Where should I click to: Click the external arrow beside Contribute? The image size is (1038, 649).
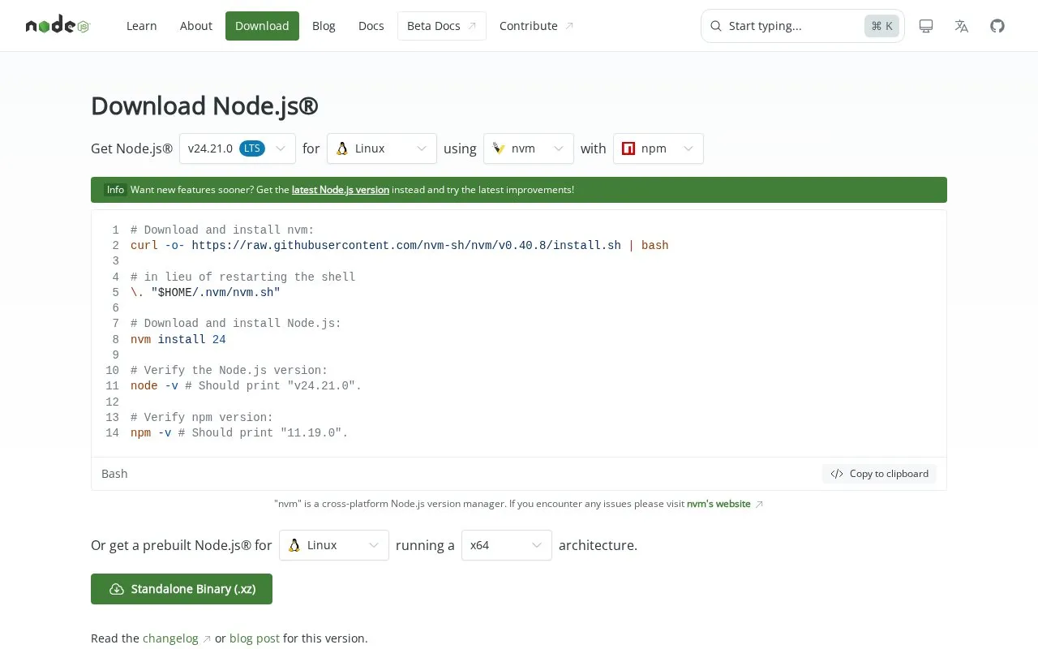(569, 26)
